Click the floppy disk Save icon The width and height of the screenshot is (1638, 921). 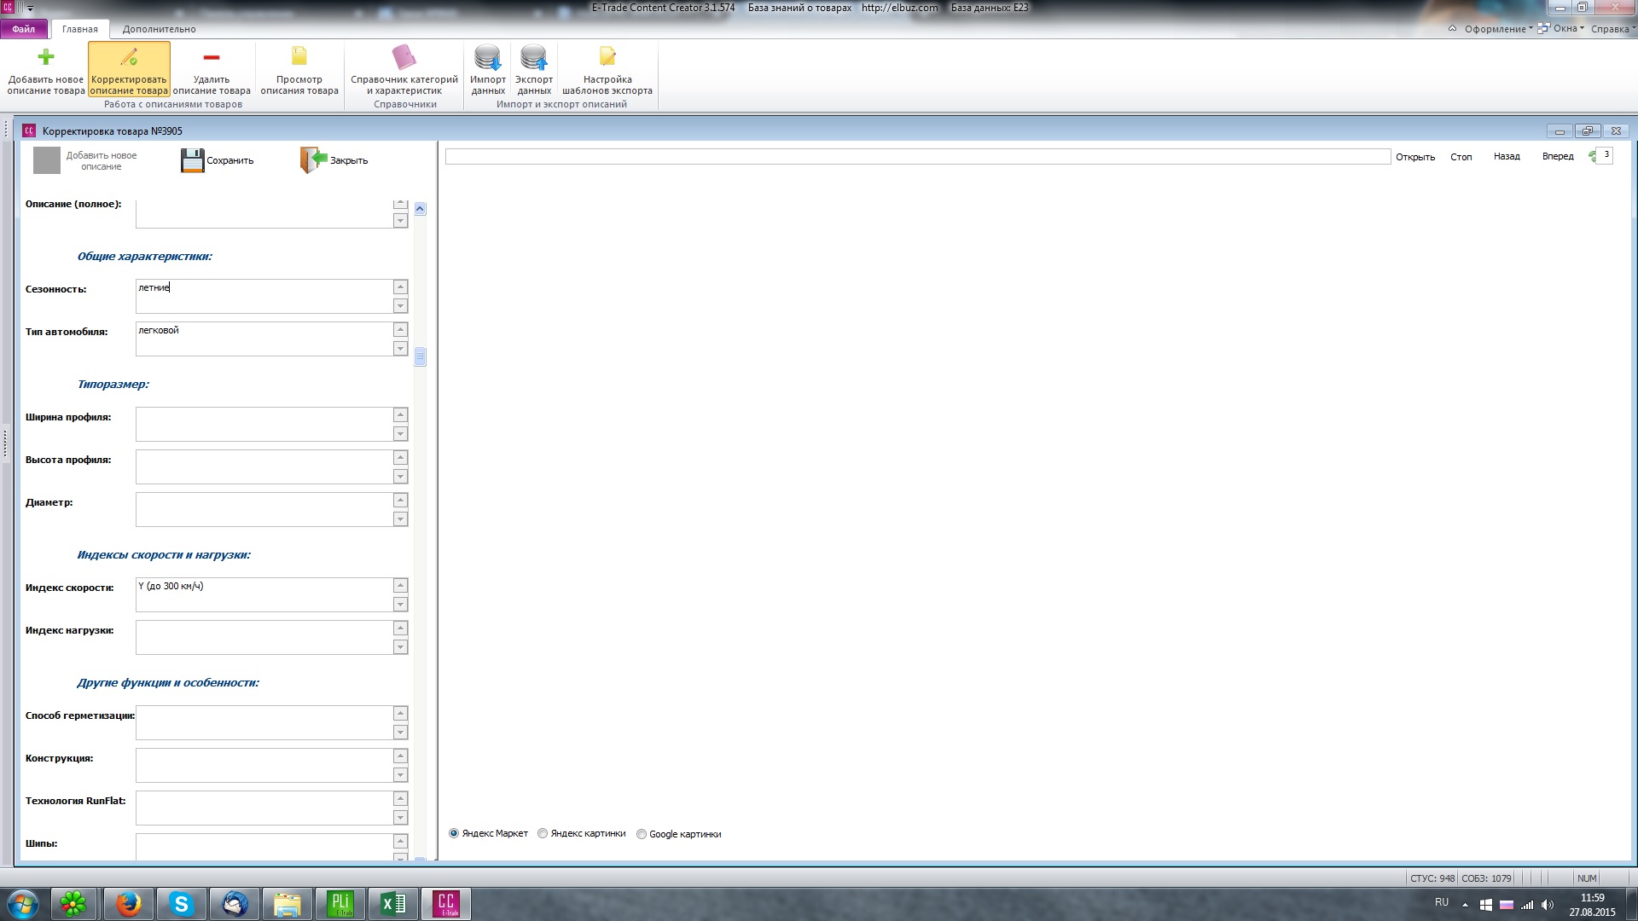coord(193,160)
